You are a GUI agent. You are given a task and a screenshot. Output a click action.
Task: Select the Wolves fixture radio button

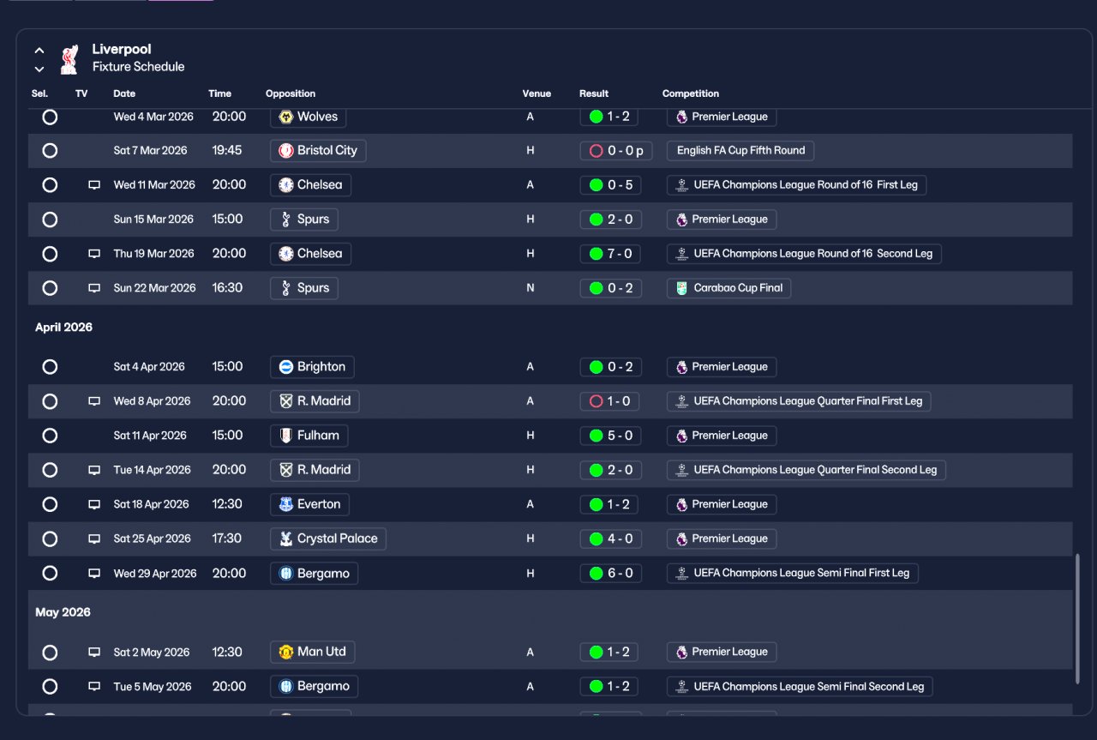pos(50,117)
